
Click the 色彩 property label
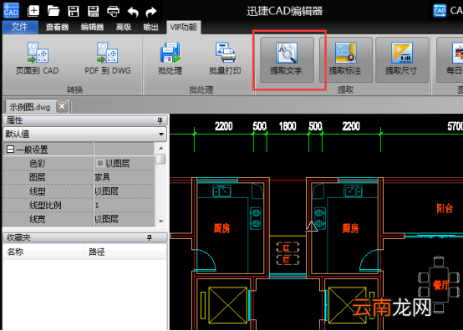38,163
